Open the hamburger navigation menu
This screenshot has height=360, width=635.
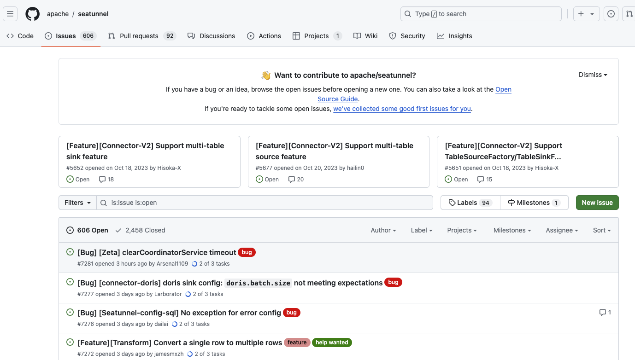click(x=10, y=14)
